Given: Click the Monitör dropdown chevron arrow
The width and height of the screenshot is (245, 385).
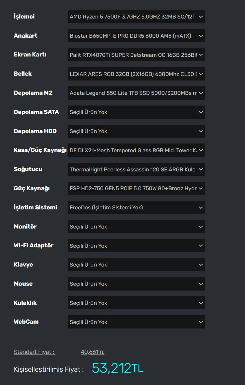Looking at the screenshot, I should pos(201,227).
